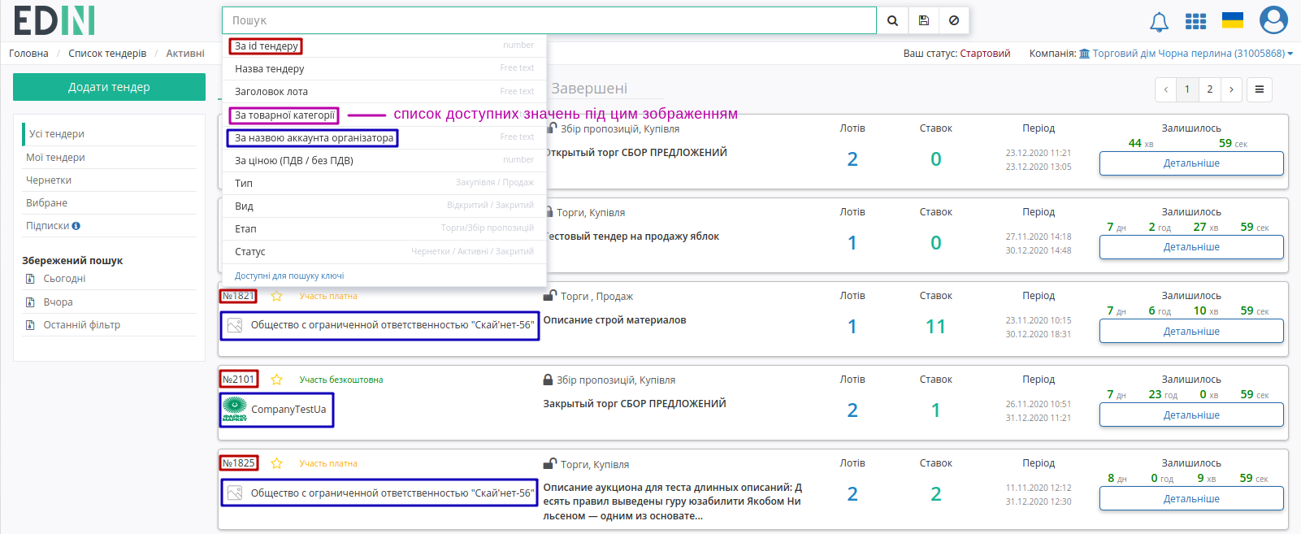Open company dropdown Торговий дім Чорна перлина

click(1186, 54)
